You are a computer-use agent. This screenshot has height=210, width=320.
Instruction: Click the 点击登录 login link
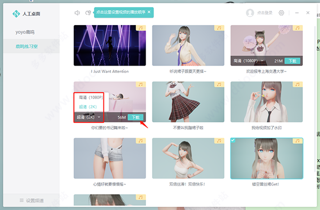[x=265, y=13]
